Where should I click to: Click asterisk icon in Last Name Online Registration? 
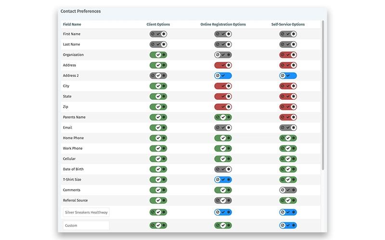click(229, 44)
